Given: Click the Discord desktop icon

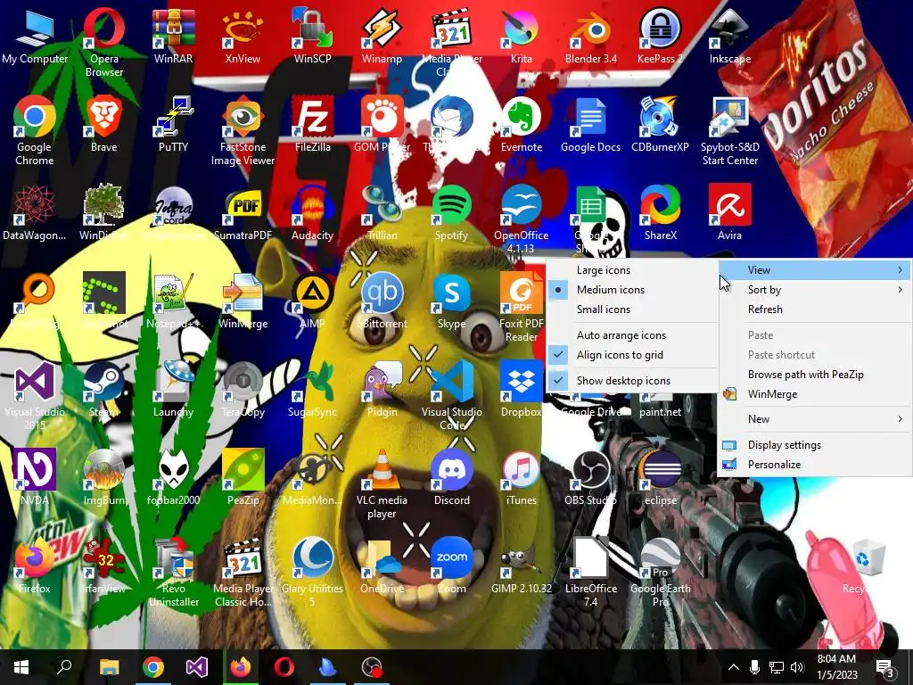Looking at the screenshot, I should click(x=451, y=478).
